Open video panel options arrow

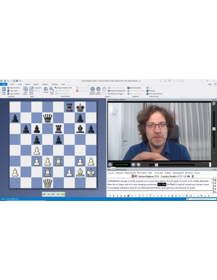click(213, 99)
